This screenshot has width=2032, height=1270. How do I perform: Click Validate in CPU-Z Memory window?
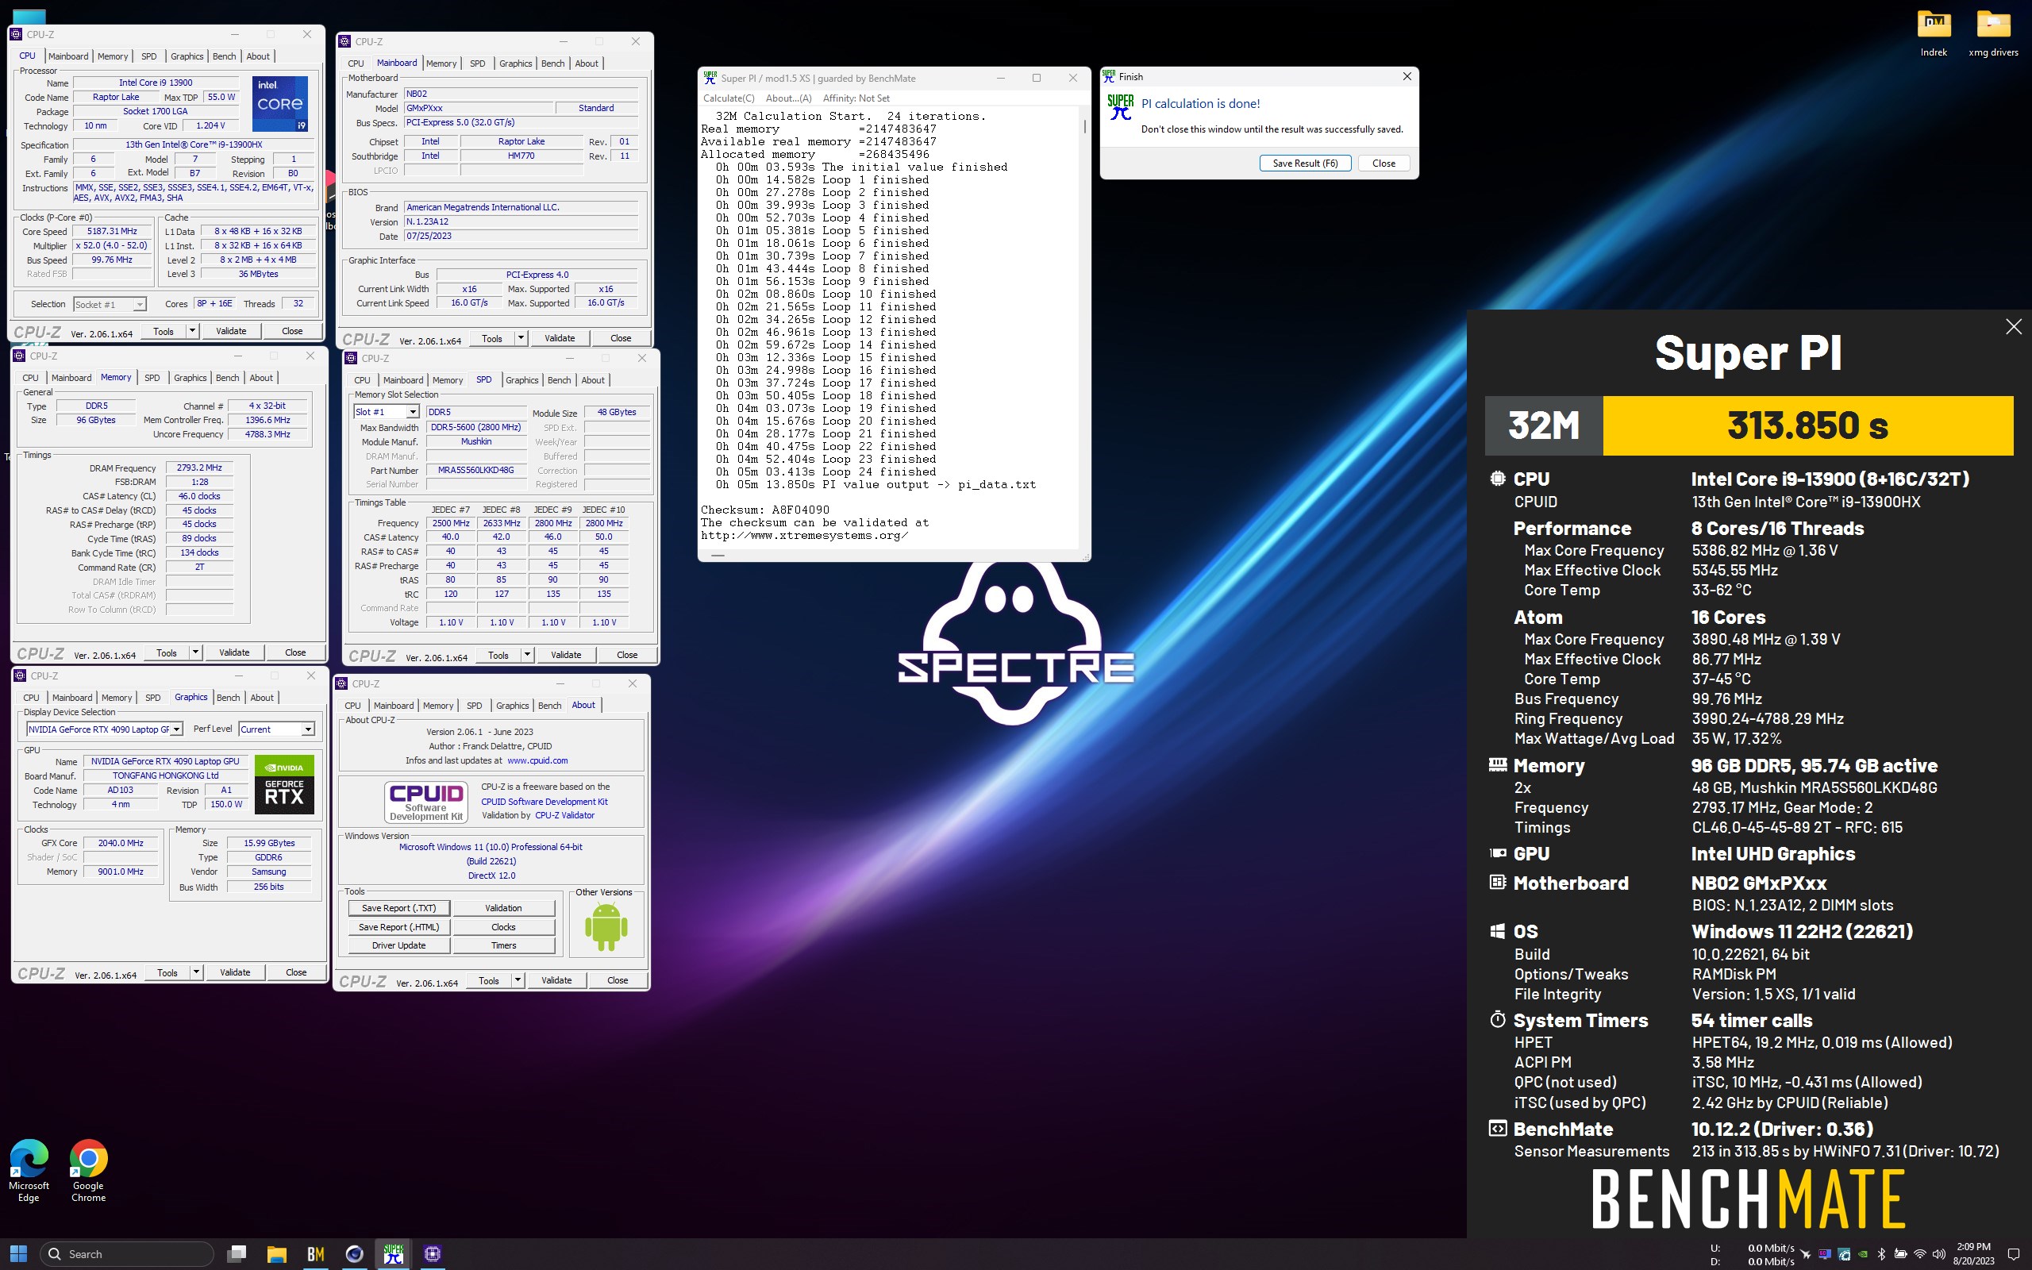click(234, 652)
